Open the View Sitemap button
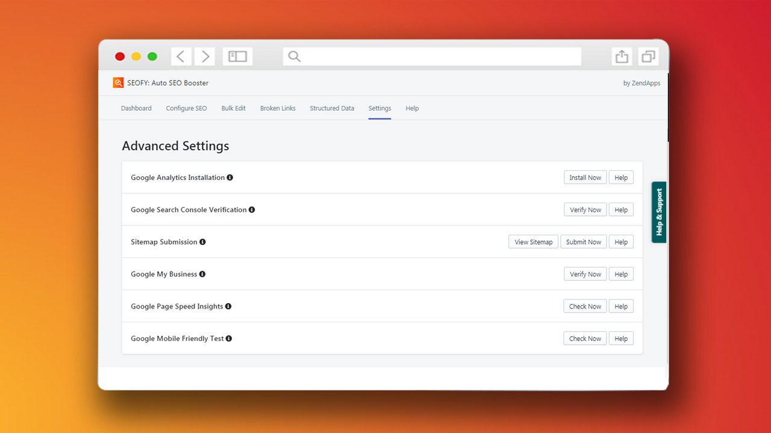This screenshot has width=771, height=433. coord(533,242)
